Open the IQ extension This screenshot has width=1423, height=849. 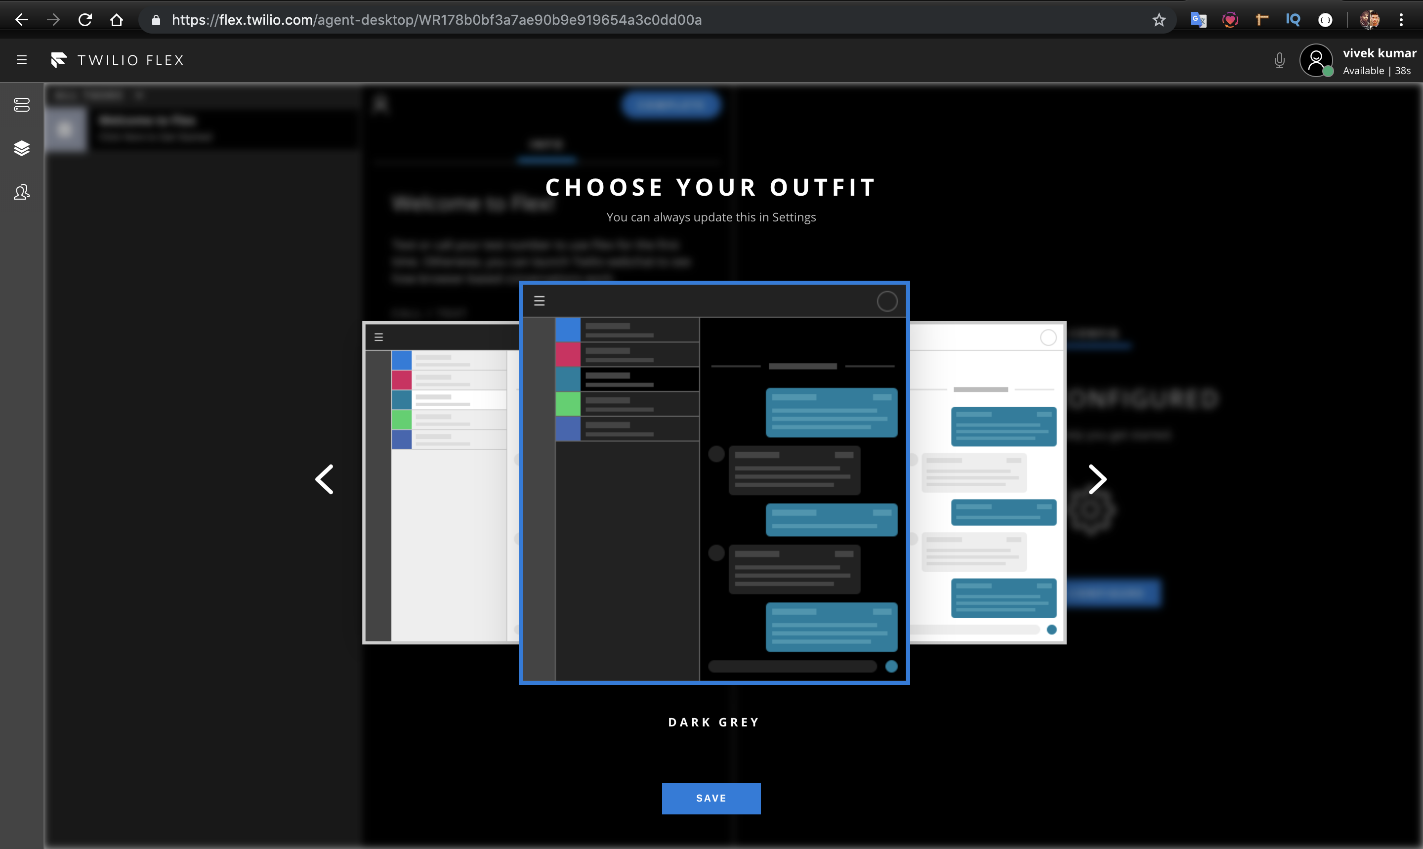pyautogui.click(x=1293, y=20)
